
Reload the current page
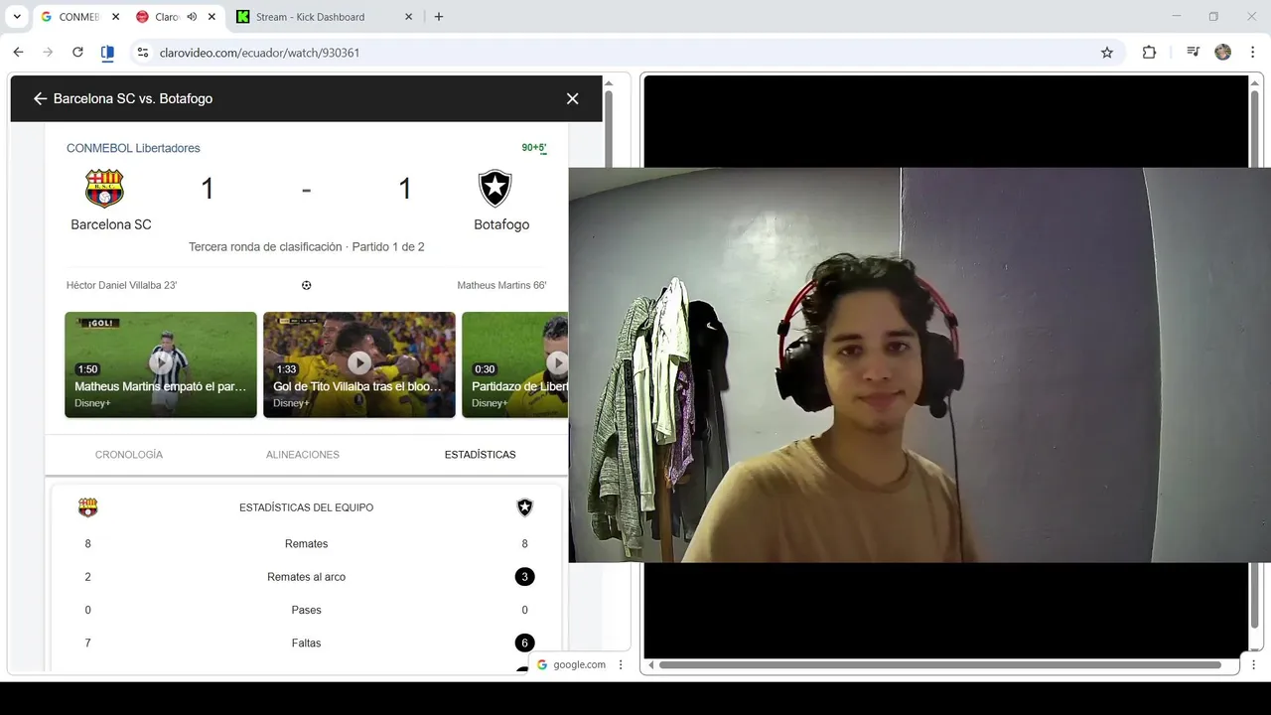click(77, 53)
